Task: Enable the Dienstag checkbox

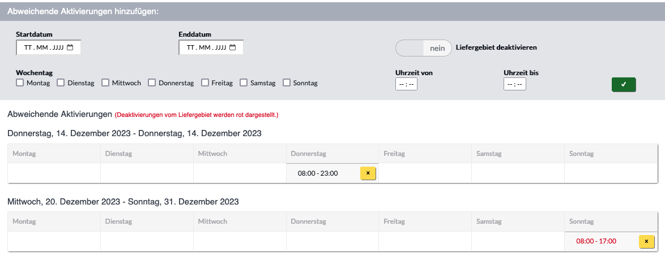Action: point(61,82)
